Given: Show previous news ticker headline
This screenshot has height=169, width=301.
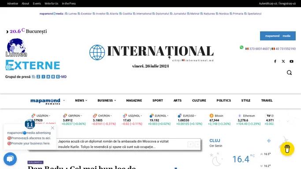Looking at the screenshot, I should point(190,144).
